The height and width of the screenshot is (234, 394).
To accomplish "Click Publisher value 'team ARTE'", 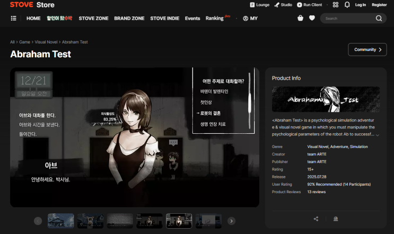I will click(x=317, y=162).
